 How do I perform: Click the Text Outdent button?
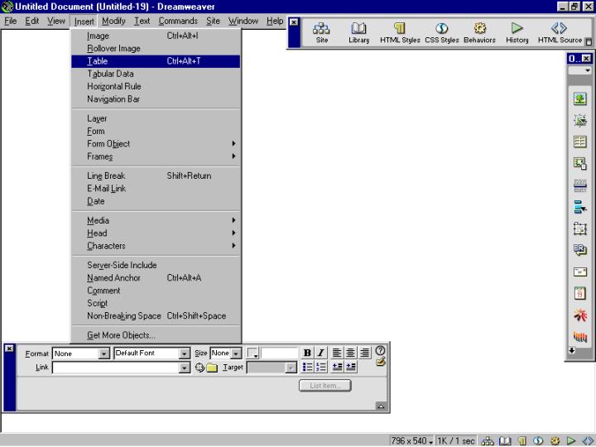(337, 367)
